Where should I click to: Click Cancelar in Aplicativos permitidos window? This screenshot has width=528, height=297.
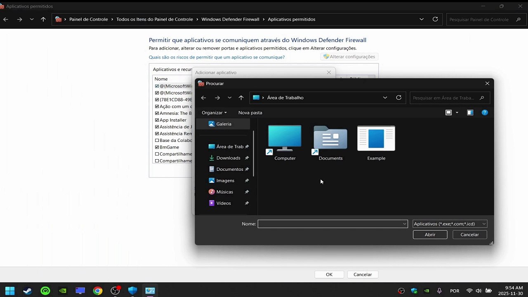point(363,274)
